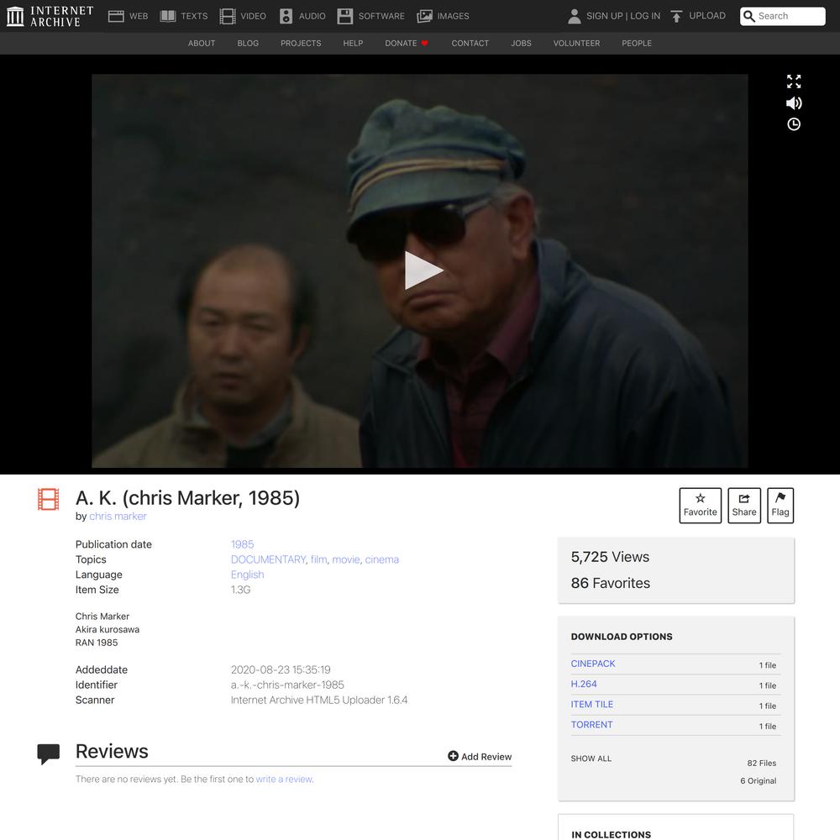
Task: Click the 86 Favorites text
Action: coord(610,583)
